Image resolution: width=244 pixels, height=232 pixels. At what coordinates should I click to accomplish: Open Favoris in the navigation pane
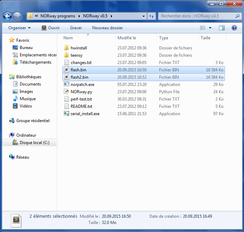23,40
